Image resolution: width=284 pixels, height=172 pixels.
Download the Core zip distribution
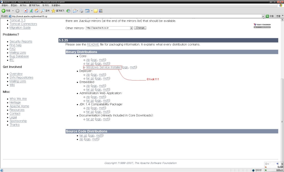[88, 60]
